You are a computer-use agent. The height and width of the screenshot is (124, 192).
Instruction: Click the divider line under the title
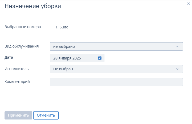96,13
